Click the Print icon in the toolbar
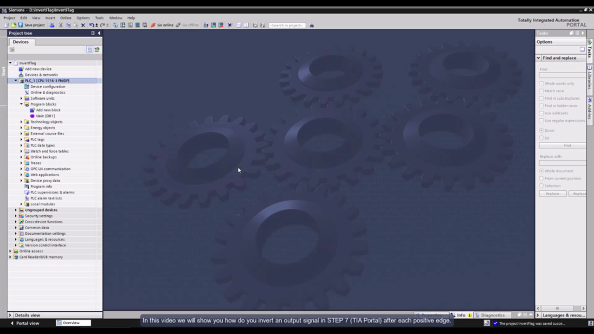 pyautogui.click(x=52, y=25)
